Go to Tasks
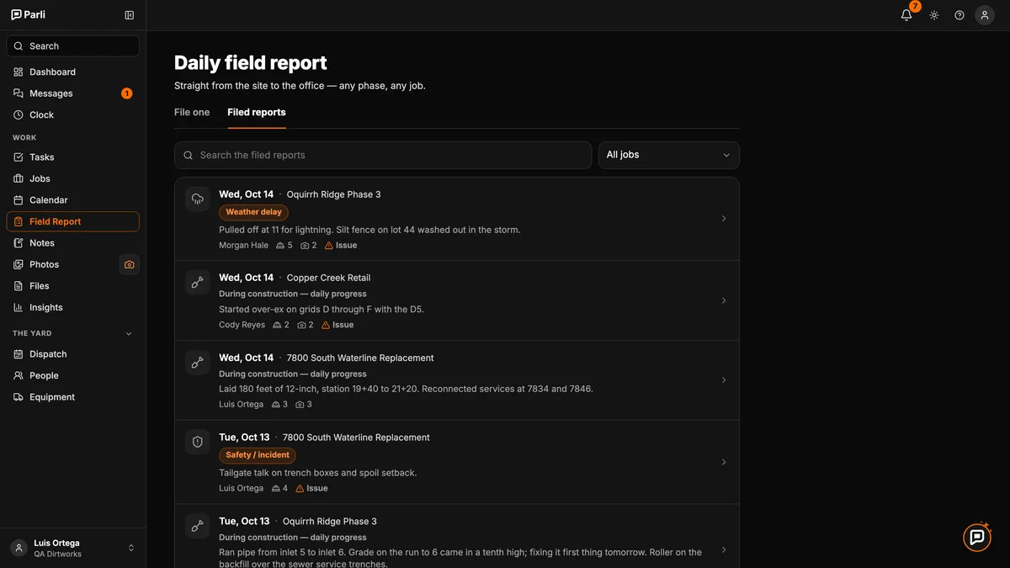Viewport: 1010px width, 568px height. coord(72,157)
